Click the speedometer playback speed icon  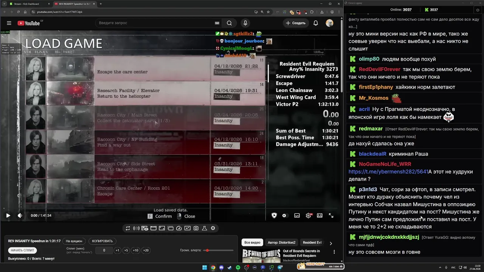point(179,228)
